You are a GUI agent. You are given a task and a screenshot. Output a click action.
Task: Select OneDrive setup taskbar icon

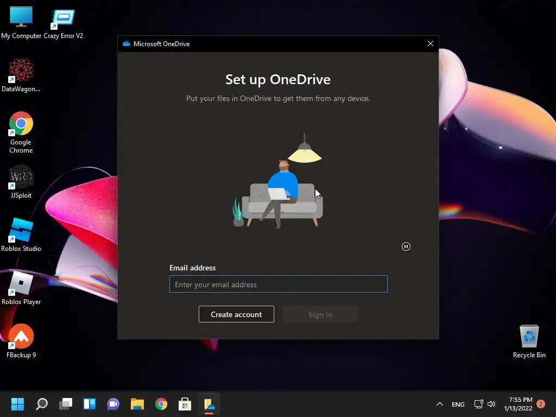pos(209,404)
